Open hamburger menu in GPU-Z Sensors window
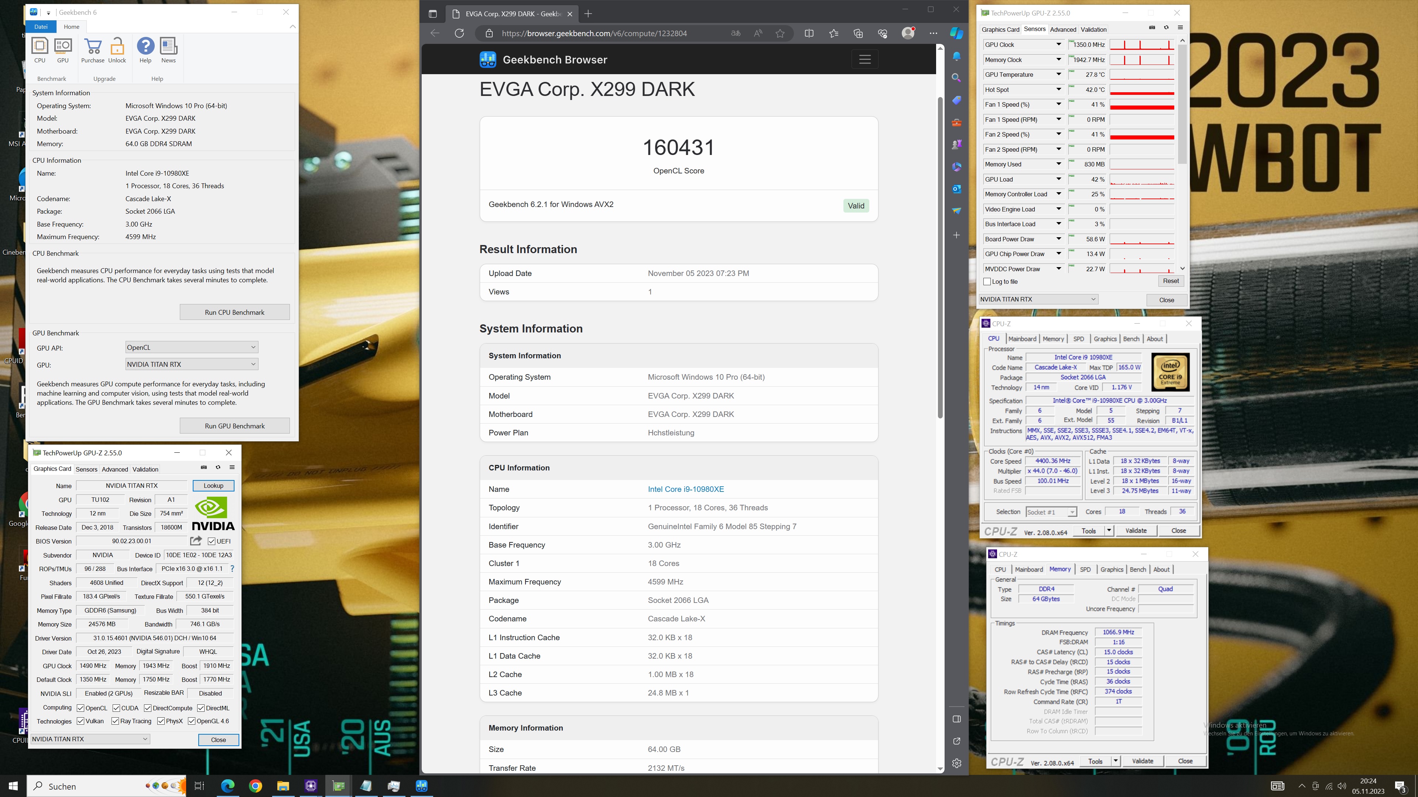 [x=1180, y=28]
